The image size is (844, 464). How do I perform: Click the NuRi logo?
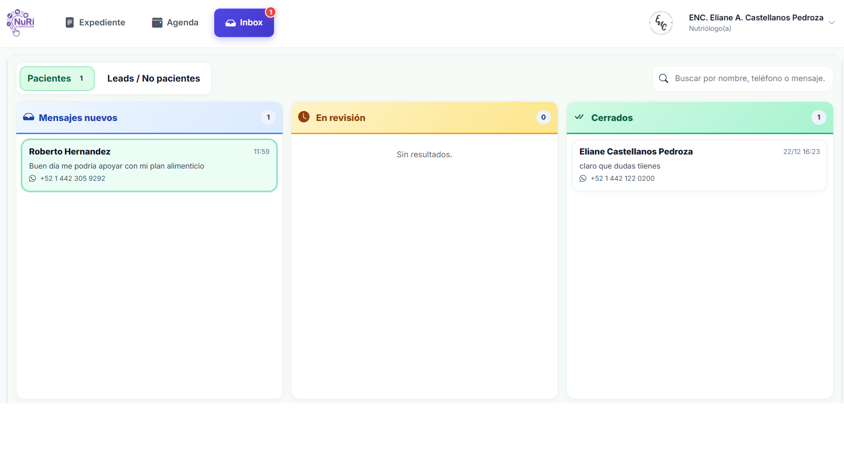[x=20, y=23]
